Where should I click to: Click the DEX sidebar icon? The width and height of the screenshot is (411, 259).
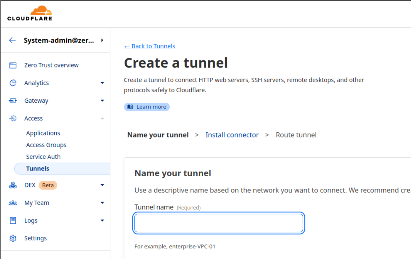pos(13,185)
